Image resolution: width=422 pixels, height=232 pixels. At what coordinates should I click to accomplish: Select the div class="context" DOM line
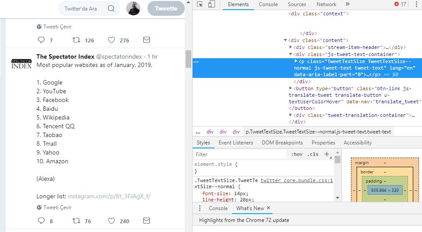click(318, 14)
